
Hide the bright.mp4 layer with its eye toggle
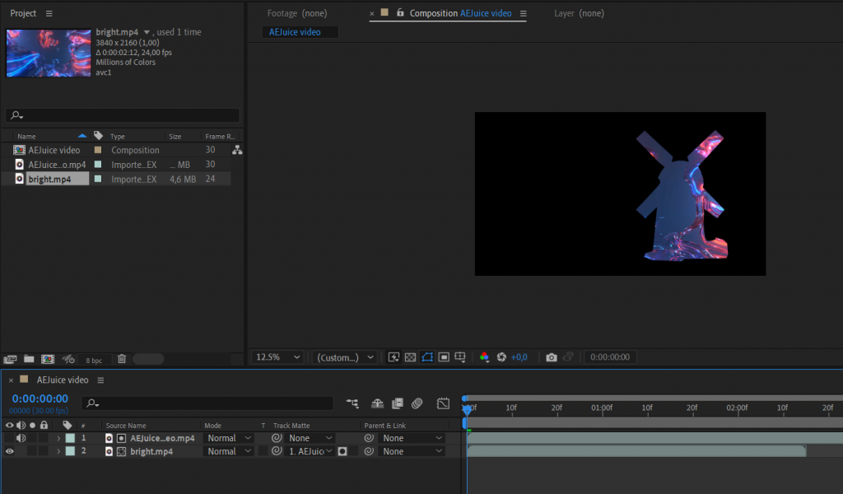[7, 451]
